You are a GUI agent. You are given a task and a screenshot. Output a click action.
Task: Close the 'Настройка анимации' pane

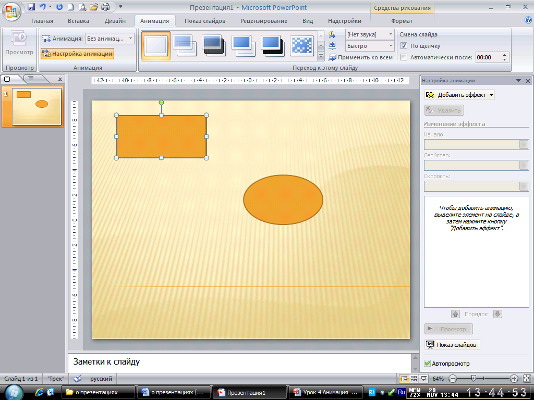click(528, 81)
